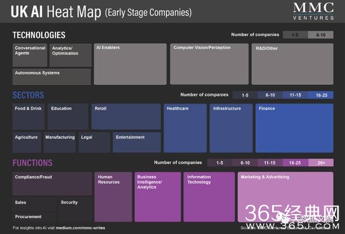Click the Computer Vision/Perception block
Screen dimensions: 345x234
tap(209, 64)
